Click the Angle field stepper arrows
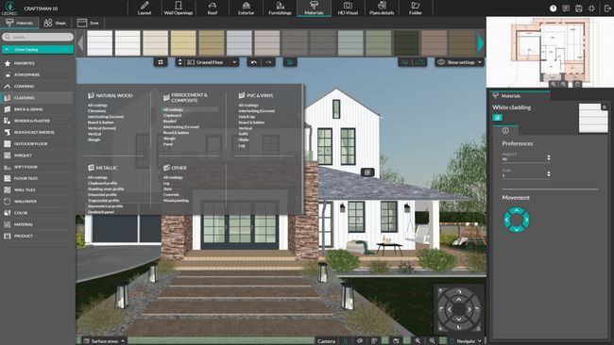Image resolution: width=614 pixels, height=345 pixels. (x=548, y=157)
